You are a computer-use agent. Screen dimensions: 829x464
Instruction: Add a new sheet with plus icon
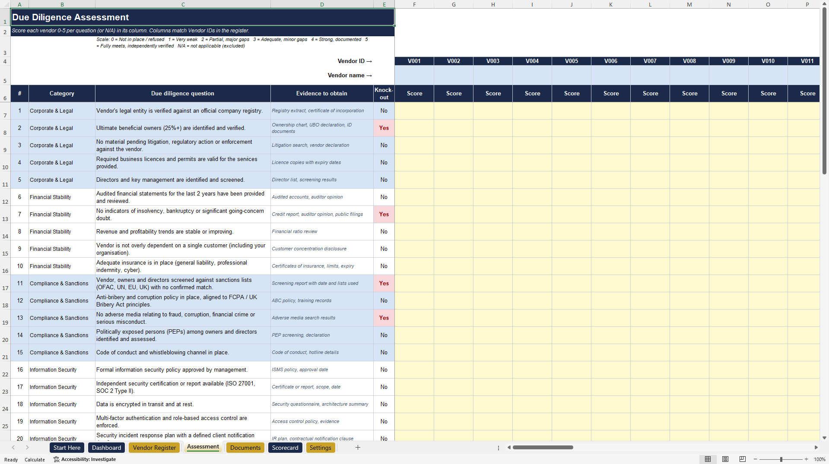(x=358, y=448)
